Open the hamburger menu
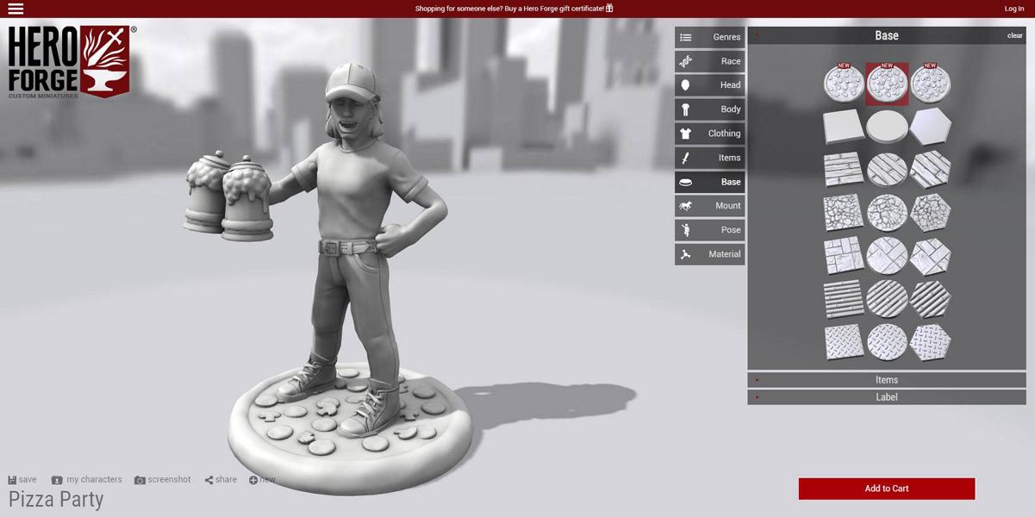 coord(16,9)
